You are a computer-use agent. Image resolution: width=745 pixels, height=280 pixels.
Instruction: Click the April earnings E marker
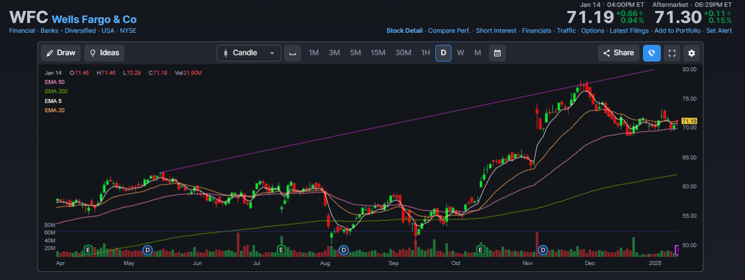88,250
